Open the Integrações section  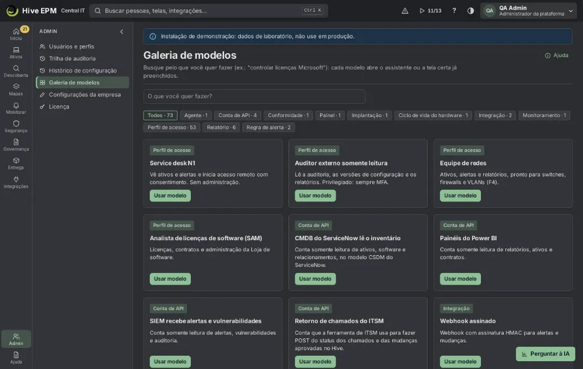16,182
